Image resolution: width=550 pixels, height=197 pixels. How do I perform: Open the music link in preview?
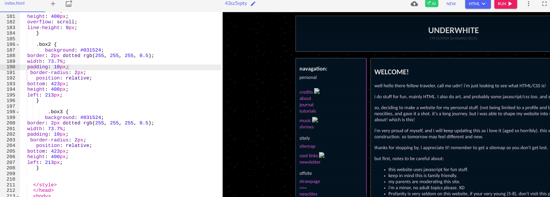(x=305, y=121)
